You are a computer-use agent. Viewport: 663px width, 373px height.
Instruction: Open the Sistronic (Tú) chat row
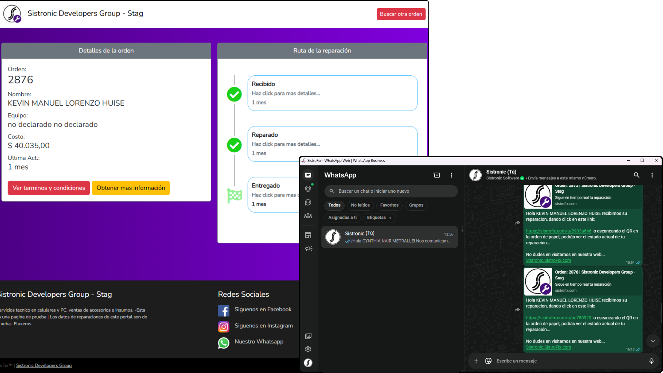point(390,237)
